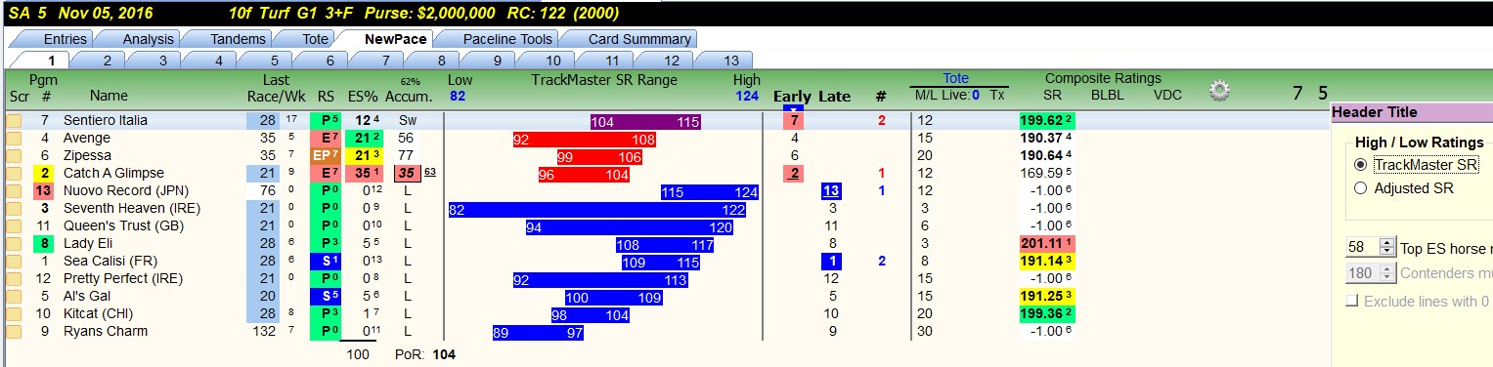Select the TrackMaster SR radio button
1493x367 pixels.
[1362, 164]
